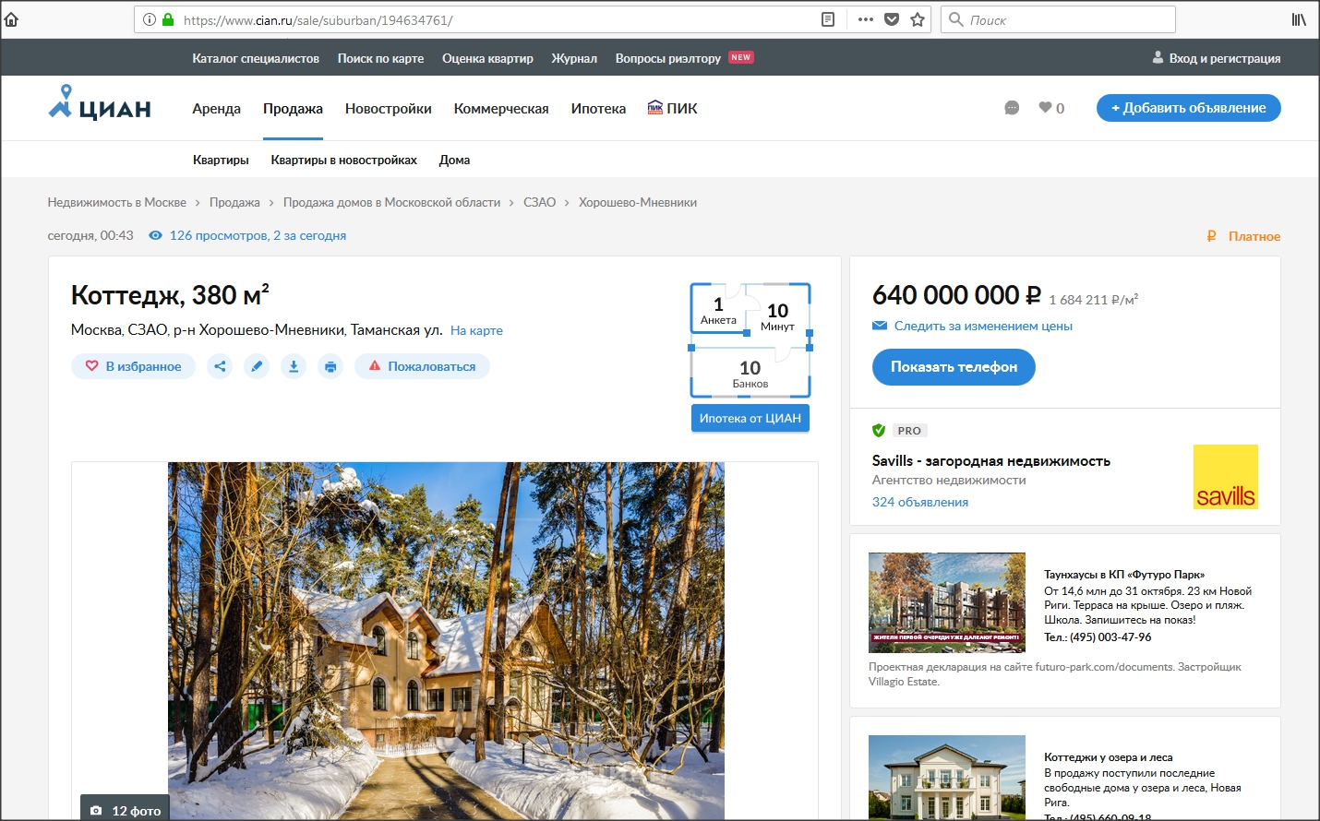Viewport: 1320px width, 821px height.
Task: Toggle reader view in address bar
Action: (x=828, y=19)
